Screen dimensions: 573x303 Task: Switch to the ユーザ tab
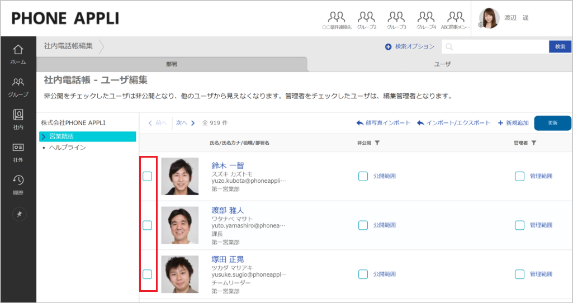click(x=442, y=64)
